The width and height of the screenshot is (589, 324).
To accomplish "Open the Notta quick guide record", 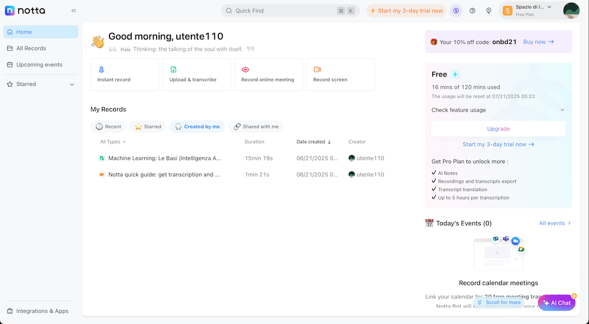I will tap(164, 175).
